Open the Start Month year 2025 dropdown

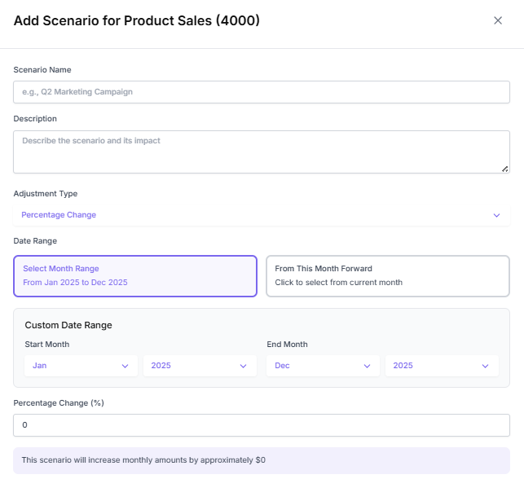click(x=199, y=366)
